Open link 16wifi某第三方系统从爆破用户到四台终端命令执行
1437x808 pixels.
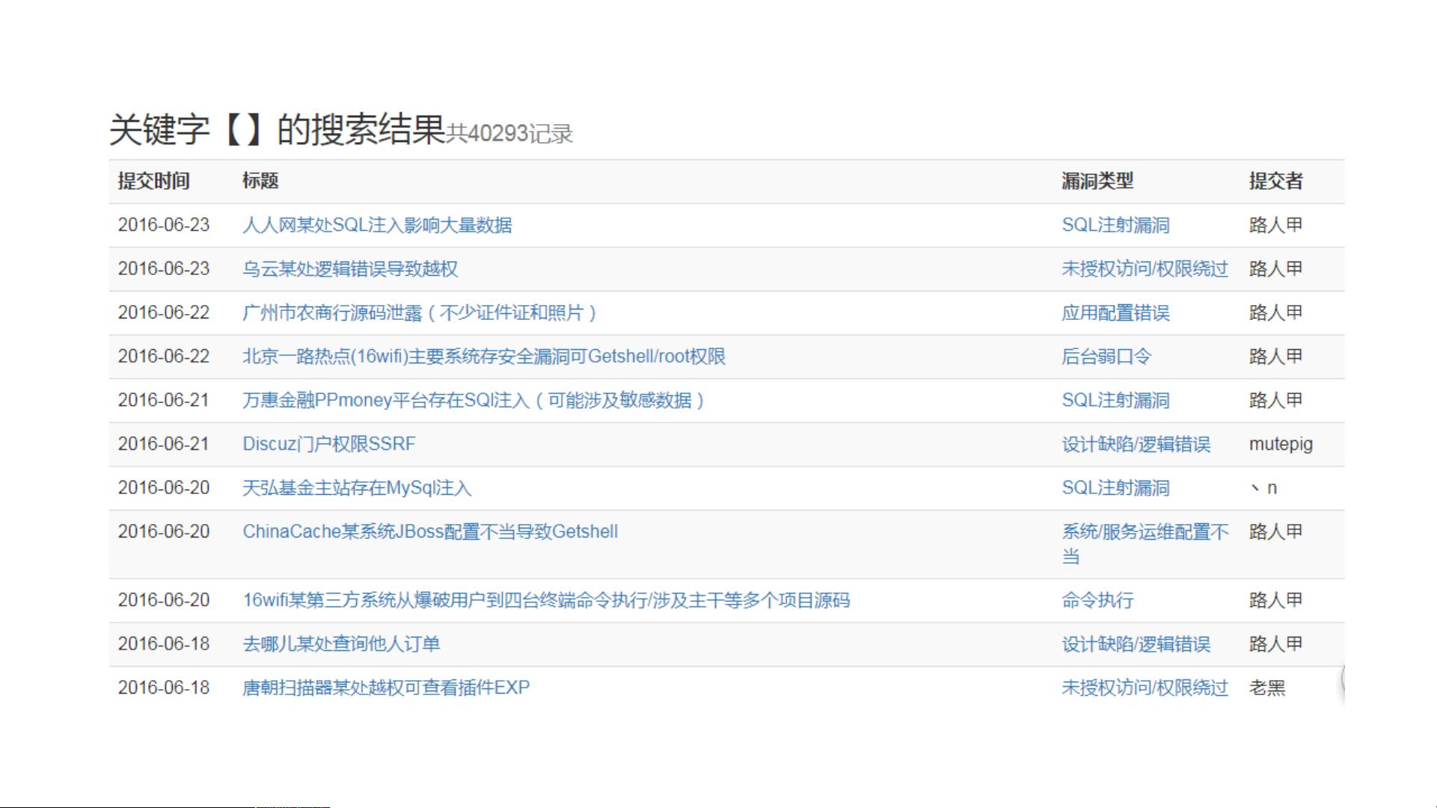coord(546,600)
